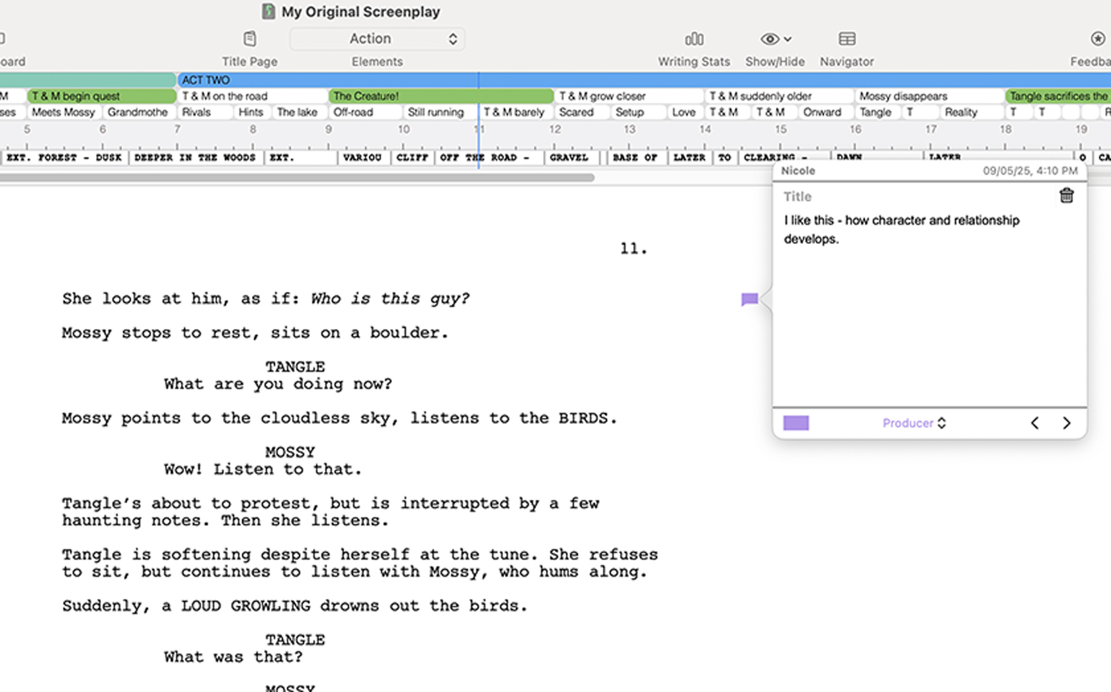1111x692 pixels.
Task: Open the Navigator panel
Action: pyautogui.click(x=846, y=39)
